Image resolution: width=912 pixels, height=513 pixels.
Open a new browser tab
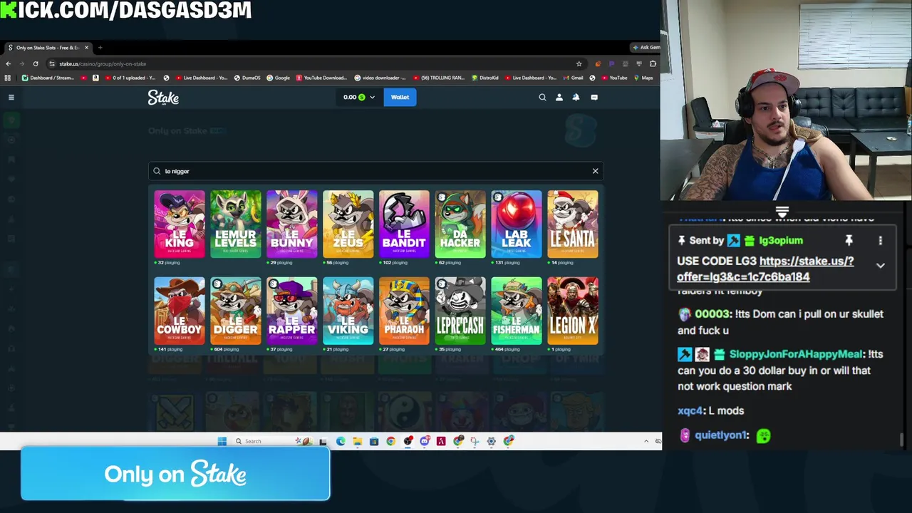pyautogui.click(x=100, y=48)
